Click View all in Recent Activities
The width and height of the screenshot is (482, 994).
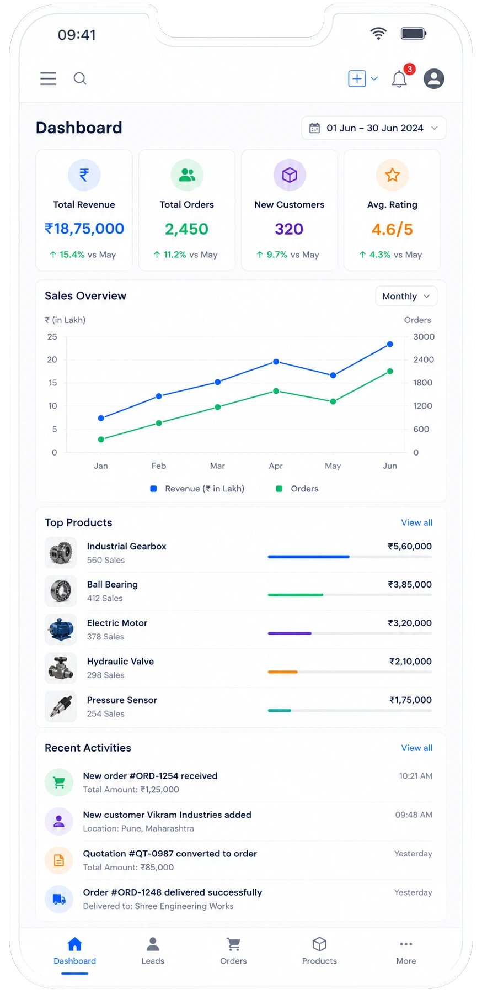(417, 748)
